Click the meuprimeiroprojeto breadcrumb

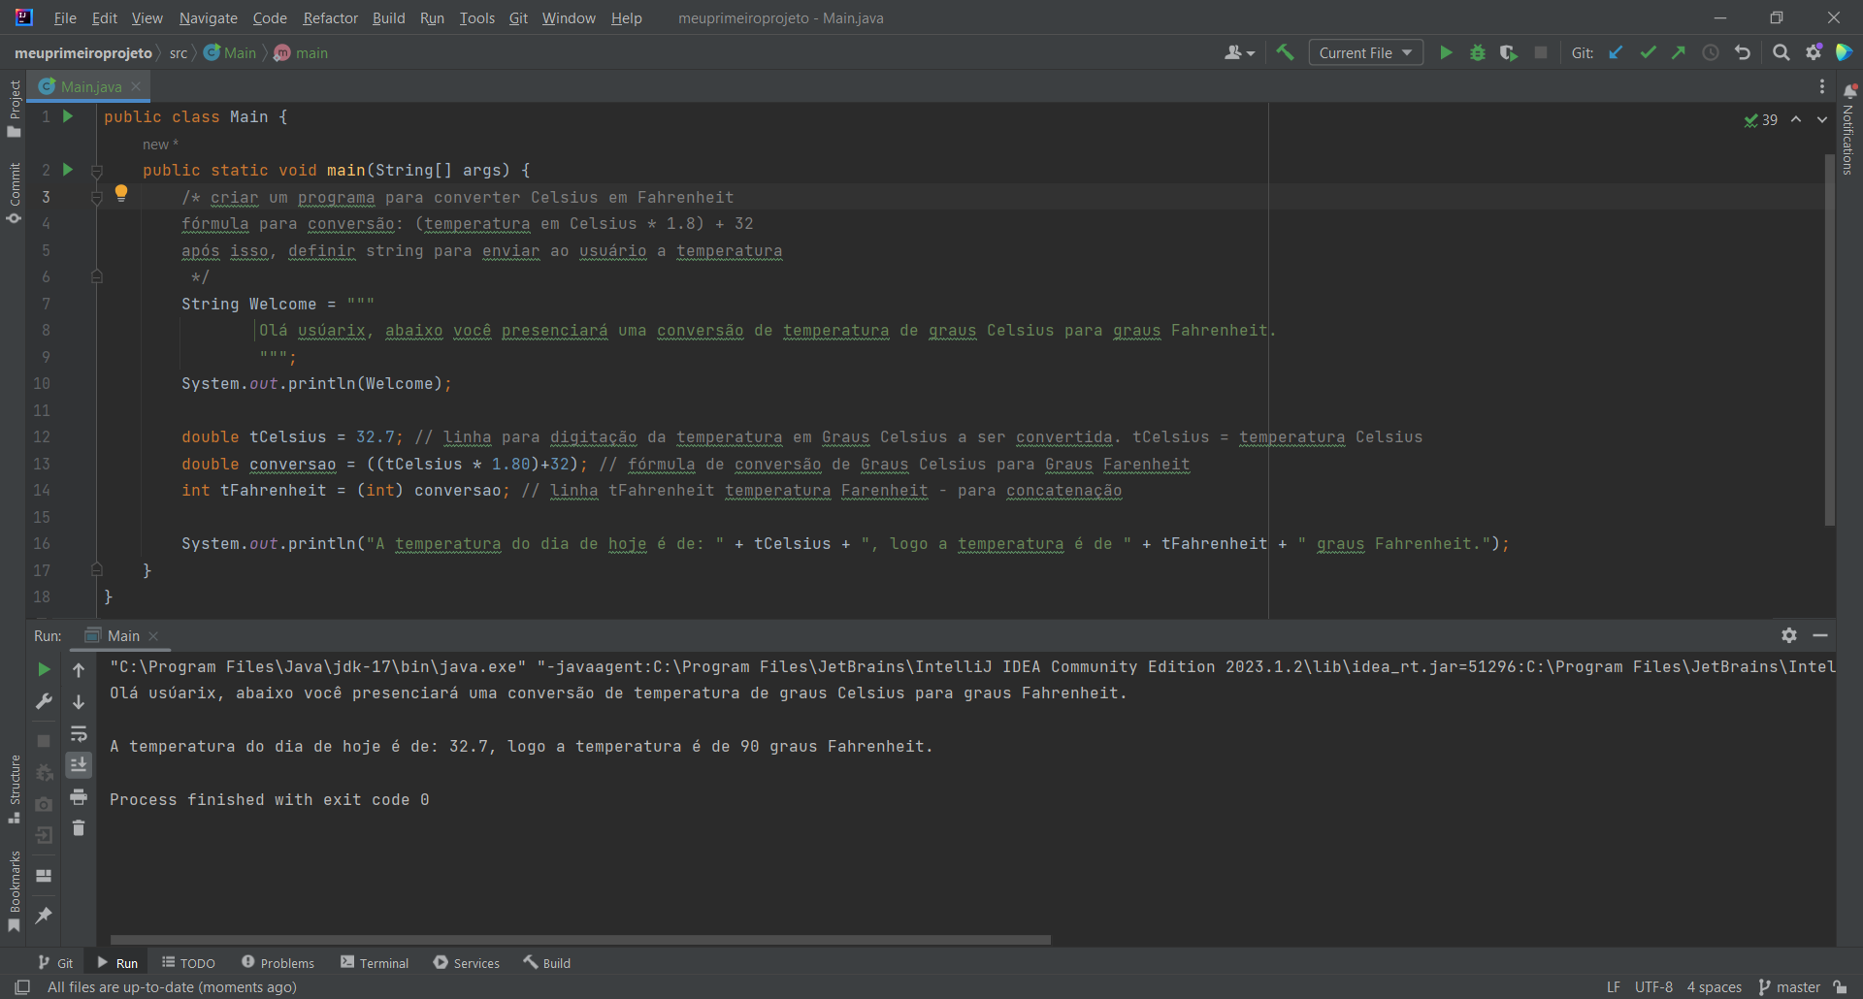[x=83, y=53]
